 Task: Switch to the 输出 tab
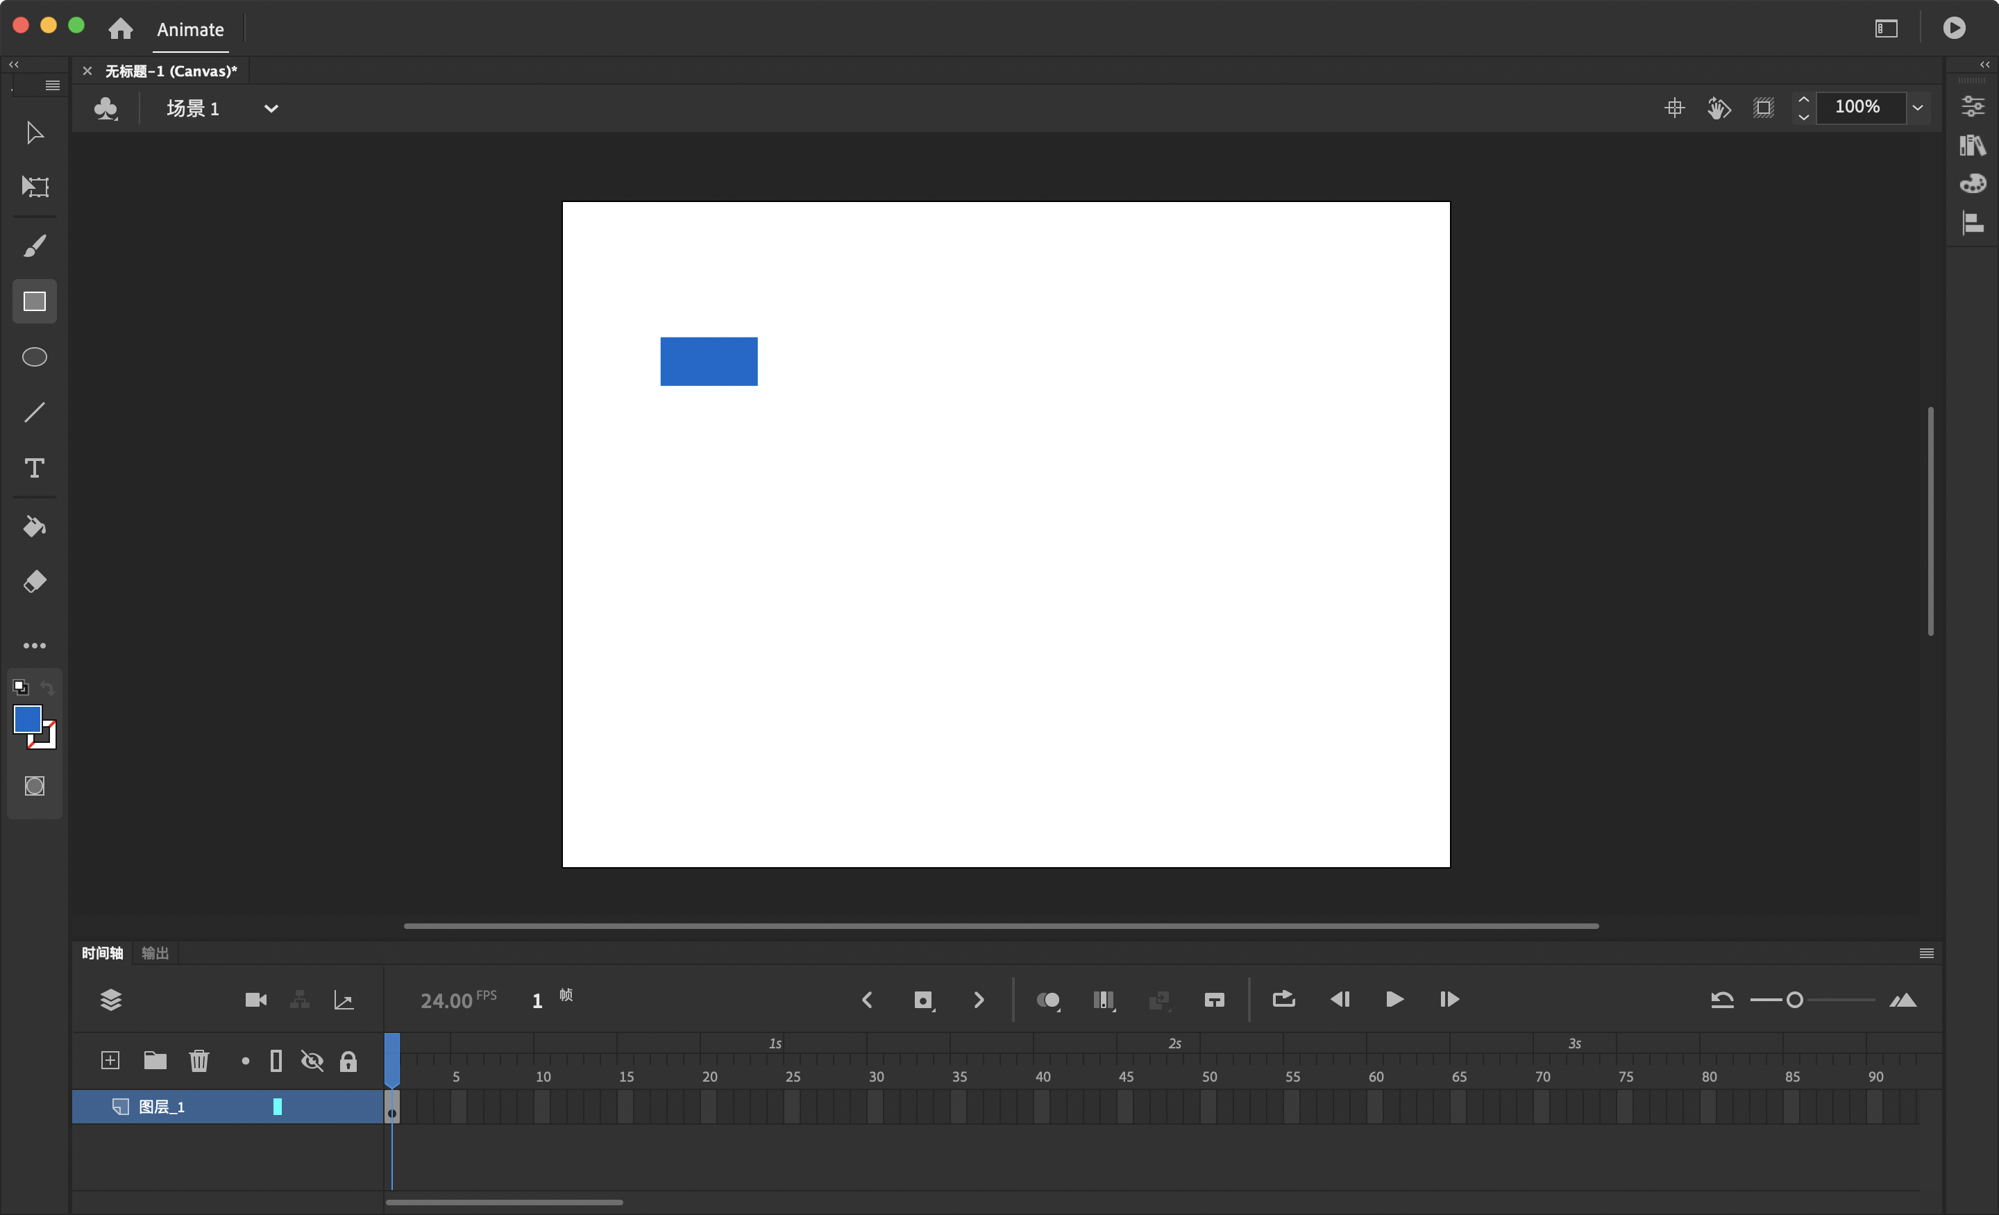(x=155, y=953)
